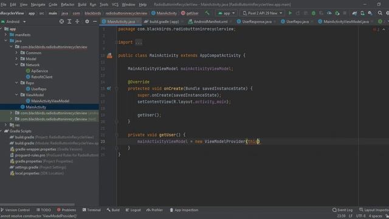Click the related XML file gutter icon
This screenshot has height=219, width=389.
click(109, 55)
